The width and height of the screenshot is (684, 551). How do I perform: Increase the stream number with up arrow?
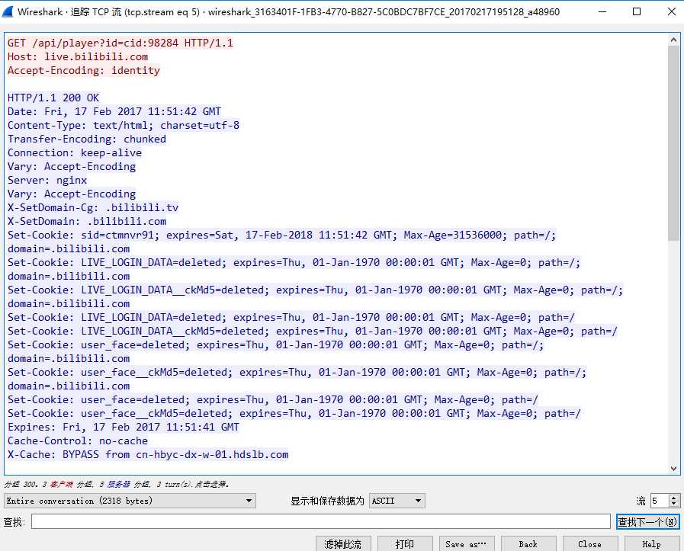[x=674, y=498]
